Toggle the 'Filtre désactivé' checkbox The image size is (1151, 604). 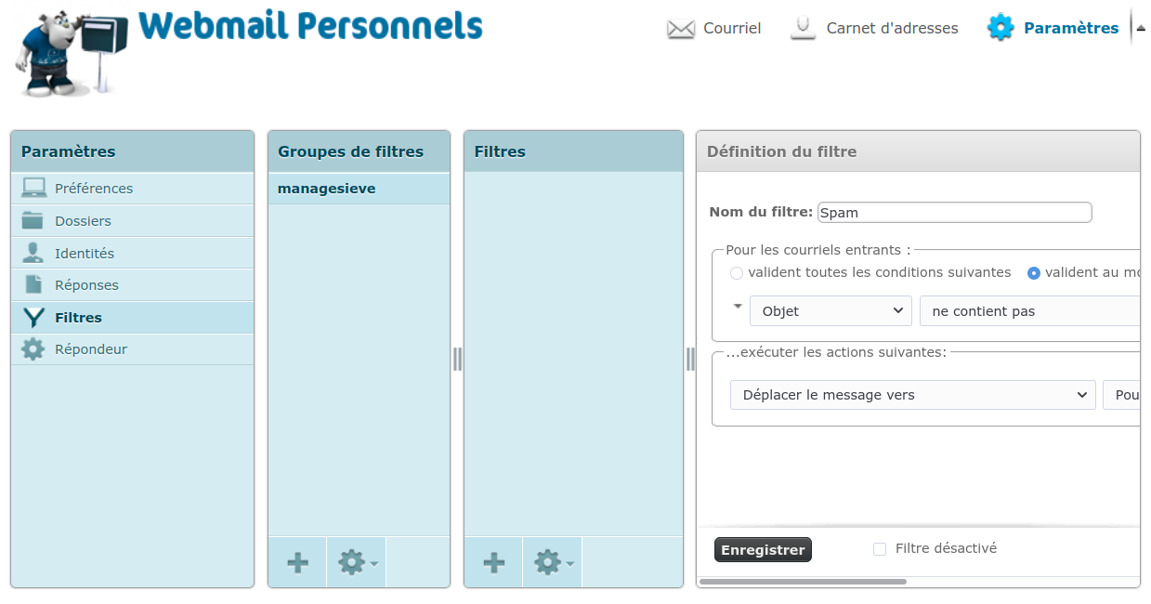[x=880, y=549]
